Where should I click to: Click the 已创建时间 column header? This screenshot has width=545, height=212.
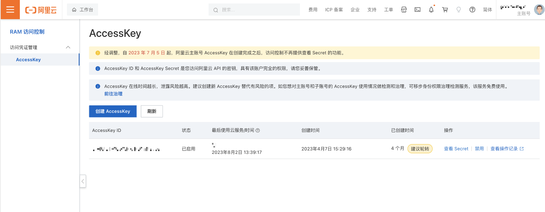[403, 130]
